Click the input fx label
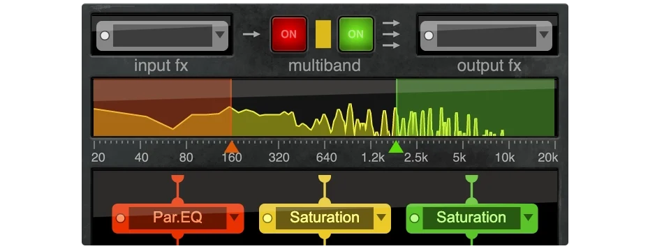 pos(161,66)
